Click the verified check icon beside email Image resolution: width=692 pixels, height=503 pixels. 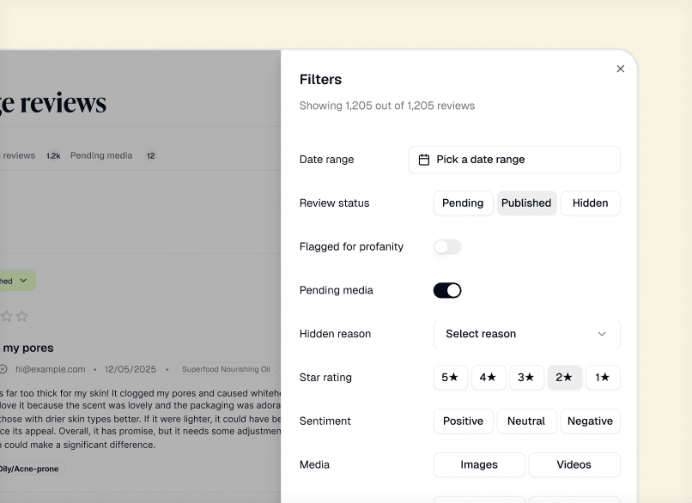tap(3, 369)
